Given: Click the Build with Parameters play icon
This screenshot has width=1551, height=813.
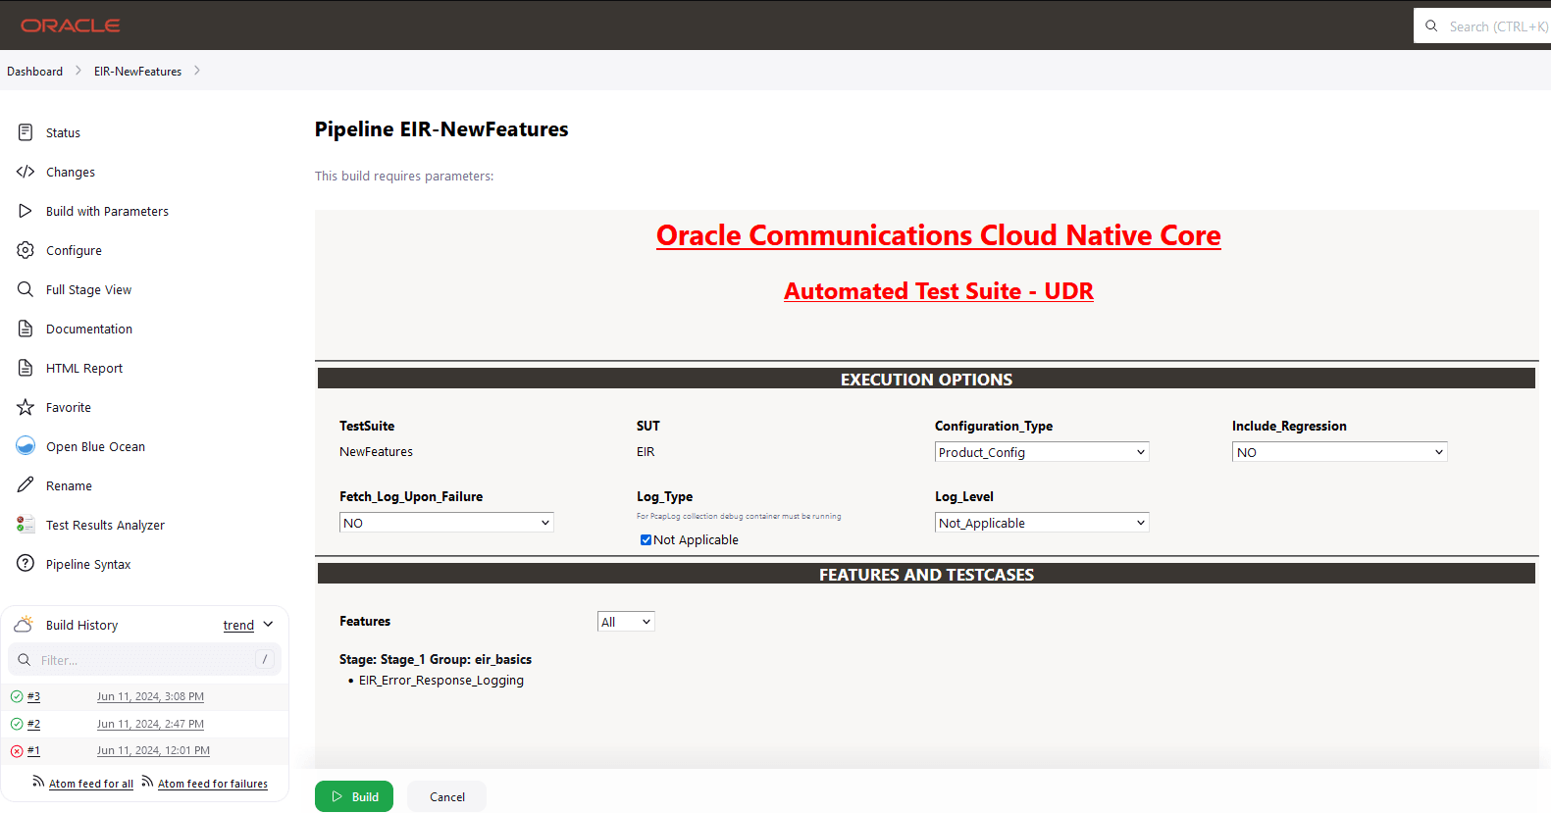Looking at the screenshot, I should [26, 211].
